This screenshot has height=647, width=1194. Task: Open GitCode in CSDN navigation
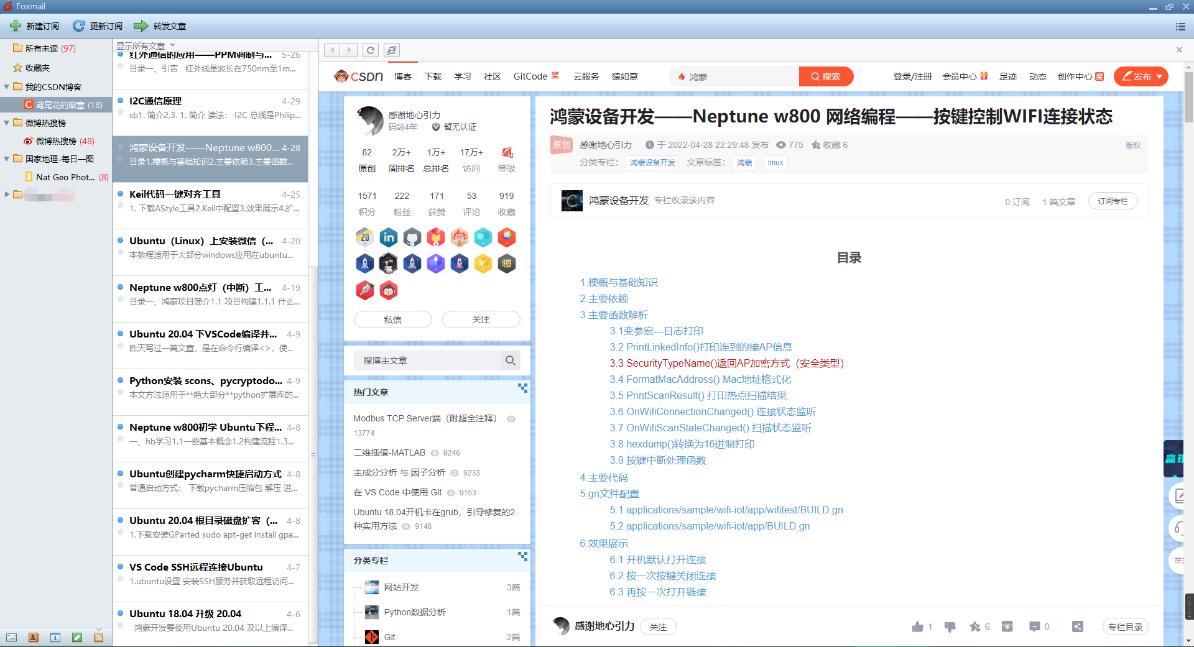(x=530, y=76)
